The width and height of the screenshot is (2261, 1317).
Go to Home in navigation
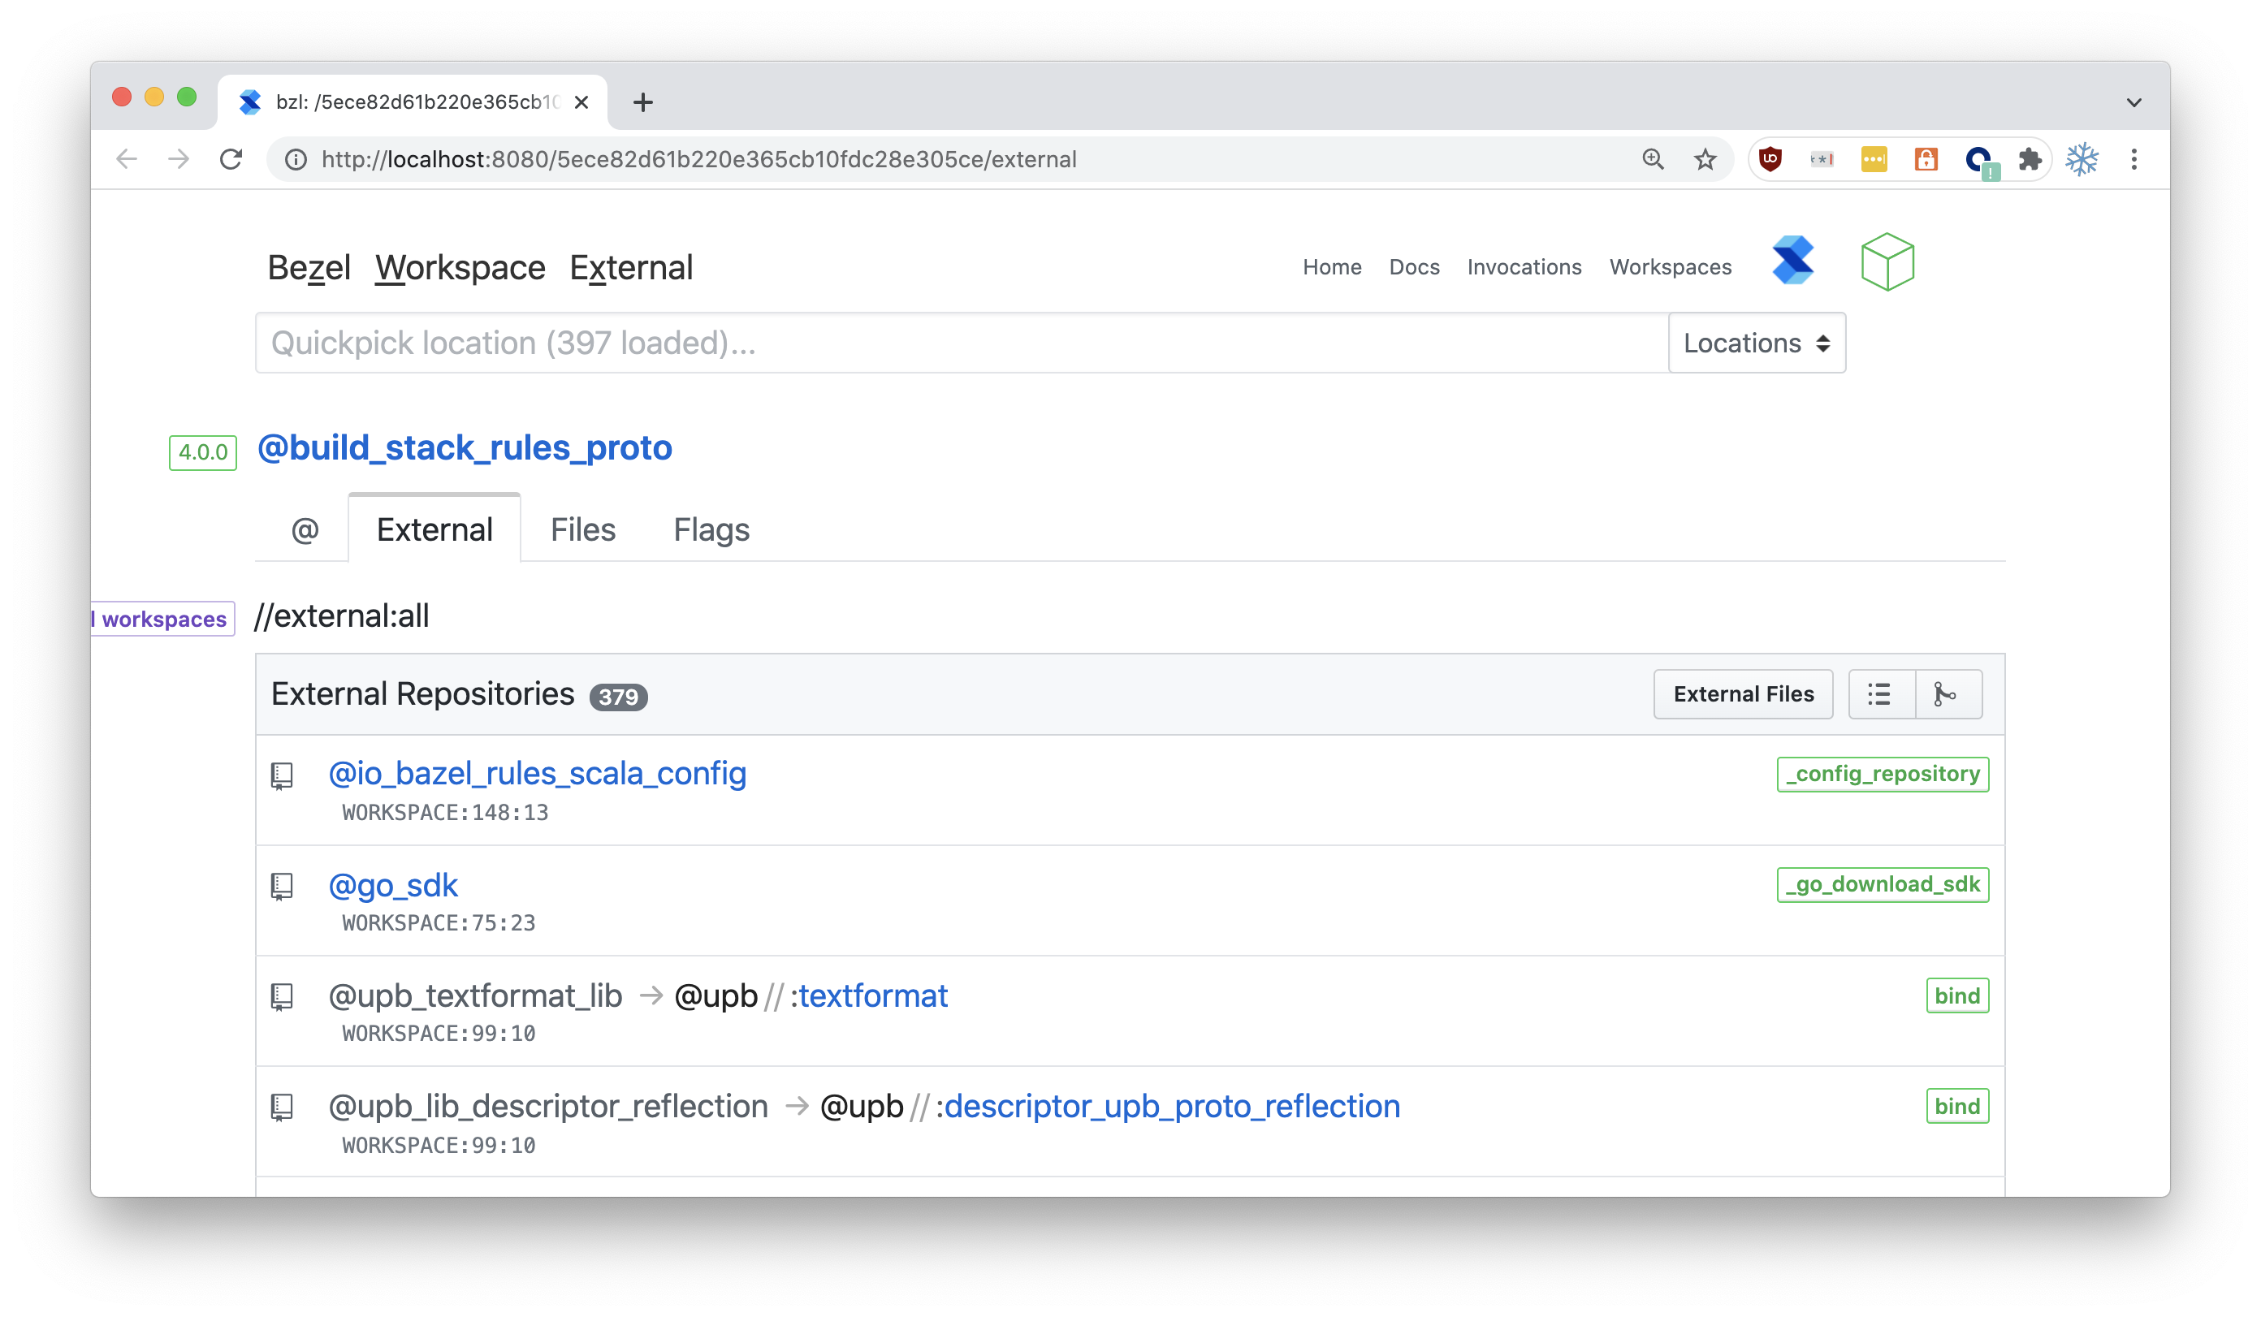coord(1331,266)
